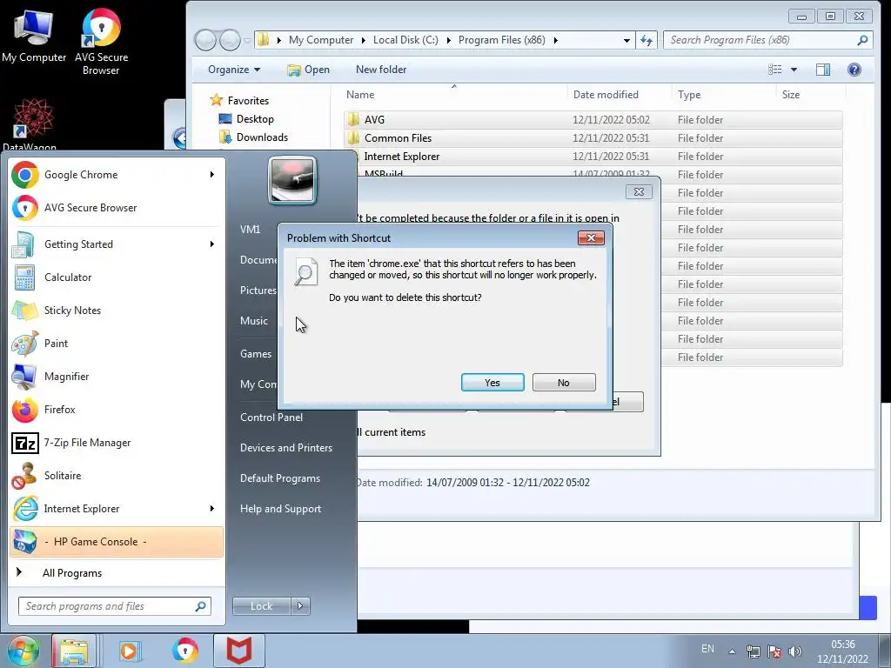
Task: Open Windows Explorer taskbar icon
Action: tap(74, 651)
